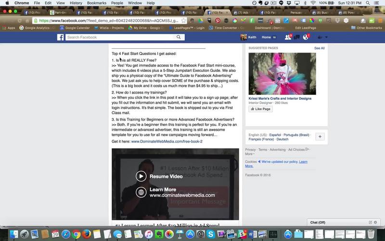Open the Messages icon in Facebook header
The image size is (385, 241).
pos(296,37)
